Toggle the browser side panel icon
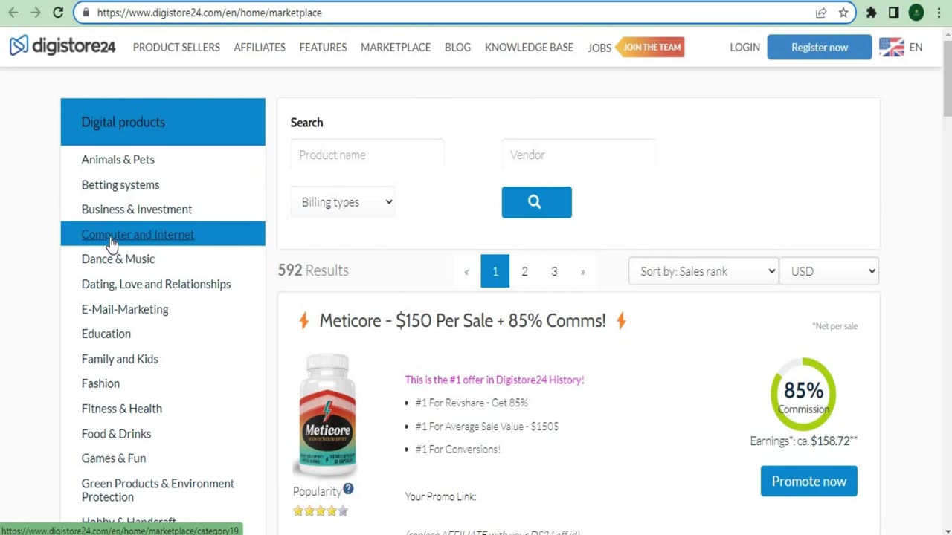Viewport: 952px width, 535px height. point(894,13)
